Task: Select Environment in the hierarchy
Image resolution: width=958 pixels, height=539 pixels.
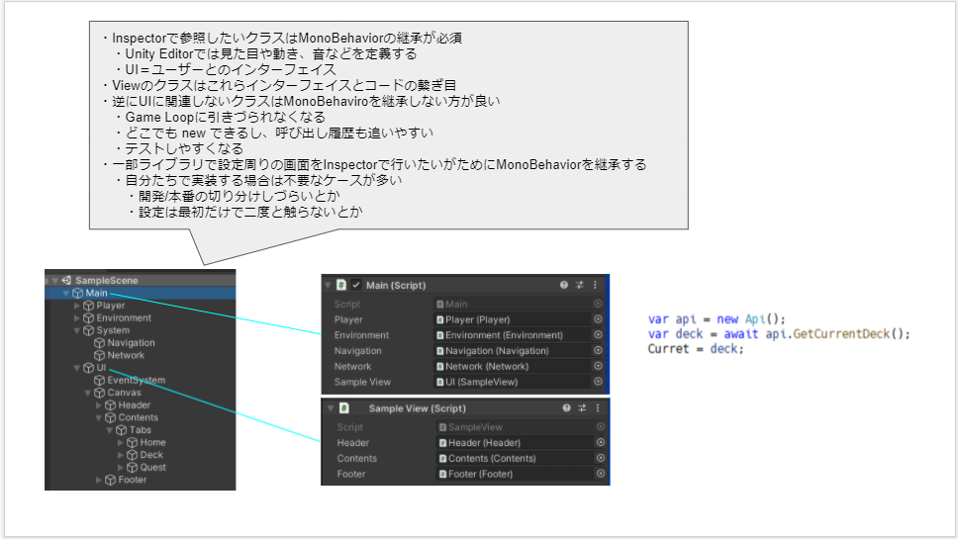Action: [124, 318]
